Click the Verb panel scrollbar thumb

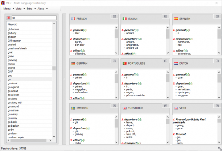[219, 121]
